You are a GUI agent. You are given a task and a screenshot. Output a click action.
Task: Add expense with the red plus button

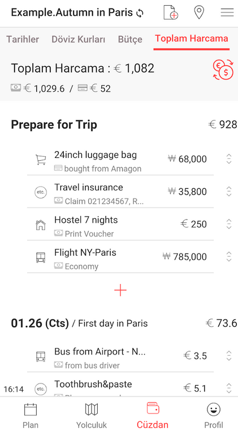pyautogui.click(x=120, y=290)
